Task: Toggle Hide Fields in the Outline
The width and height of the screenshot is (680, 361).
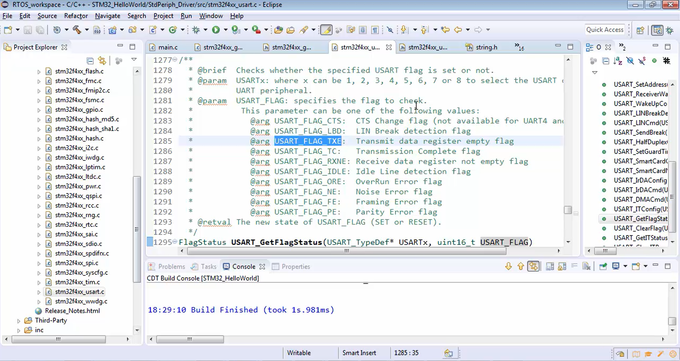Action: (630, 61)
